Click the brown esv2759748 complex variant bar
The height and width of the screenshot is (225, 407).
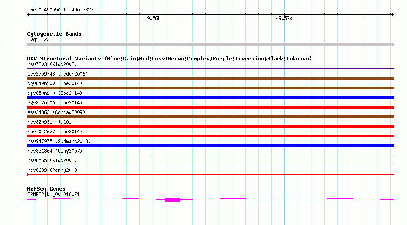click(210, 78)
